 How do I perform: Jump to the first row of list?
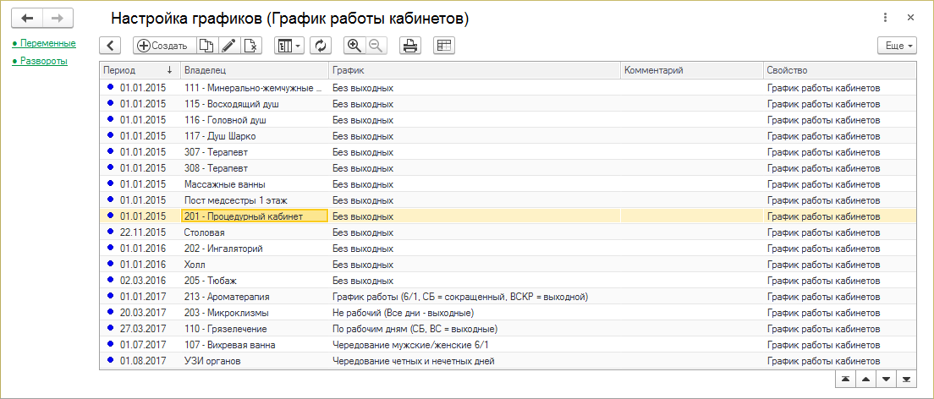[x=845, y=379]
